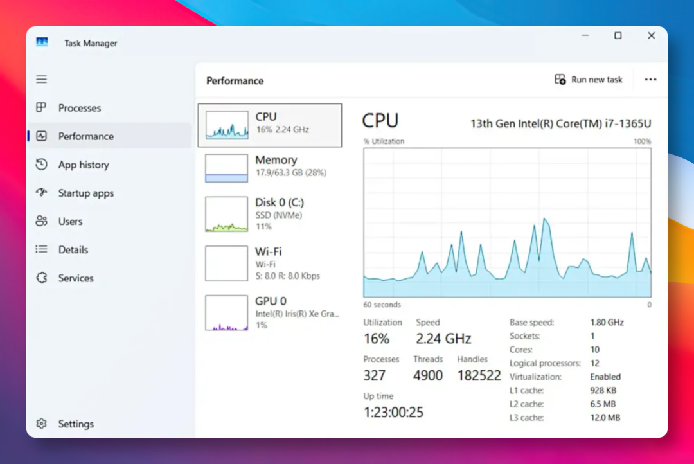Expand the navigation pane with hamburger menu
Image resolution: width=694 pixels, height=464 pixels.
coord(41,79)
